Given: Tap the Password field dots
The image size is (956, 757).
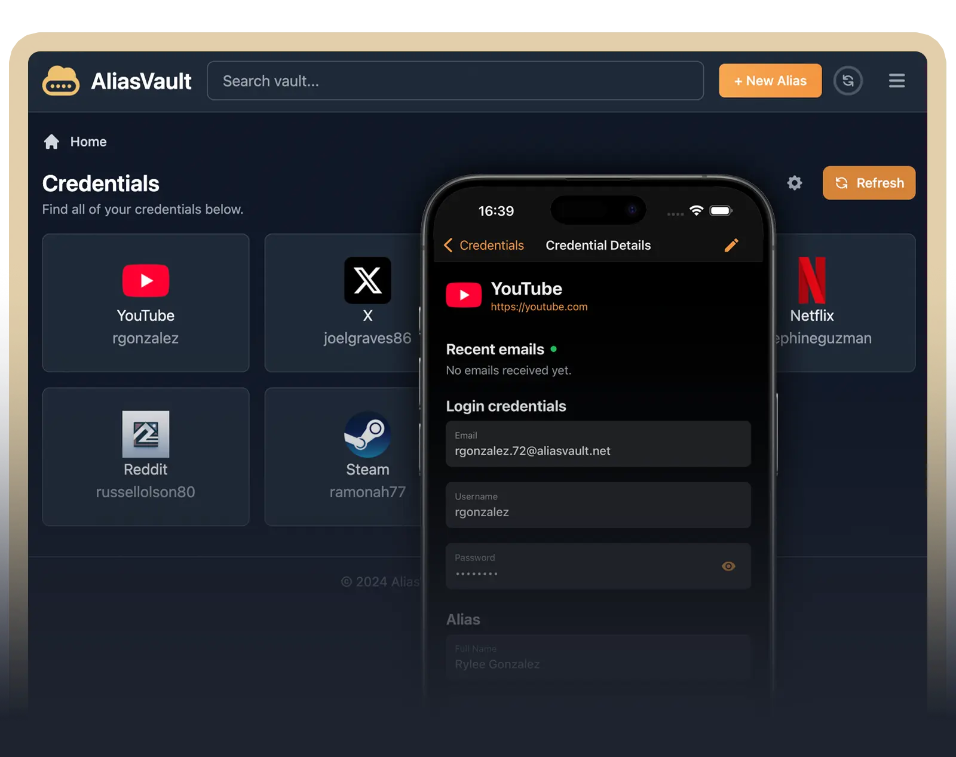Looking at the screenshot, I should (x=598, y=566).
